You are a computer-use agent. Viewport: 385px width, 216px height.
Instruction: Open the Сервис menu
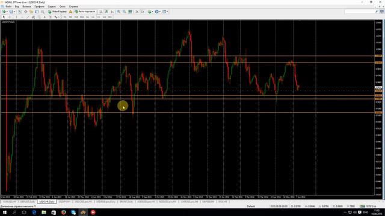[52, 7]
